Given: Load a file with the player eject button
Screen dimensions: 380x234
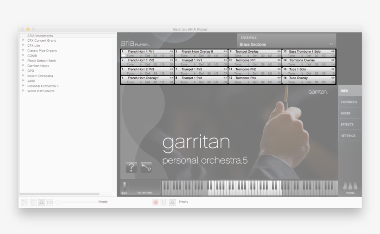Looking at the screenshot, I should (42, 202).
